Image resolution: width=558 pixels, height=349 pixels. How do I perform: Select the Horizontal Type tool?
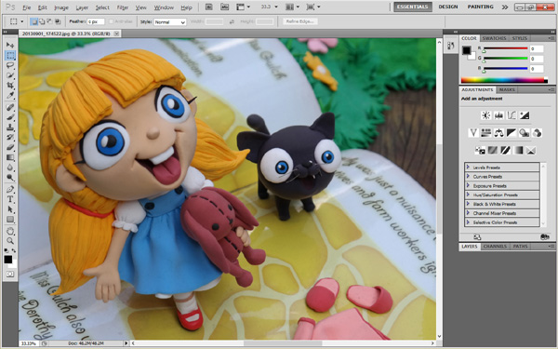(x=10, y=199)
